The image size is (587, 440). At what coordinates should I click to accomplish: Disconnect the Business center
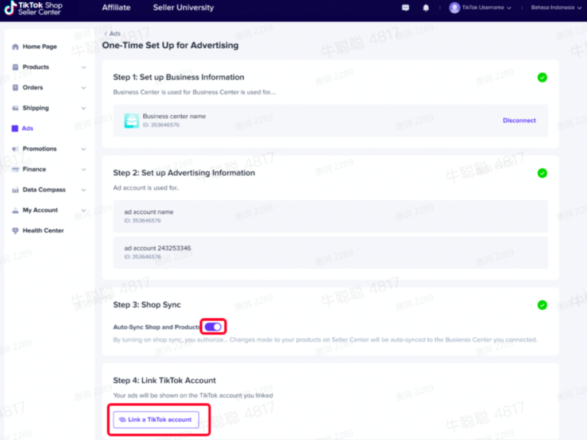tap(519, 120)
